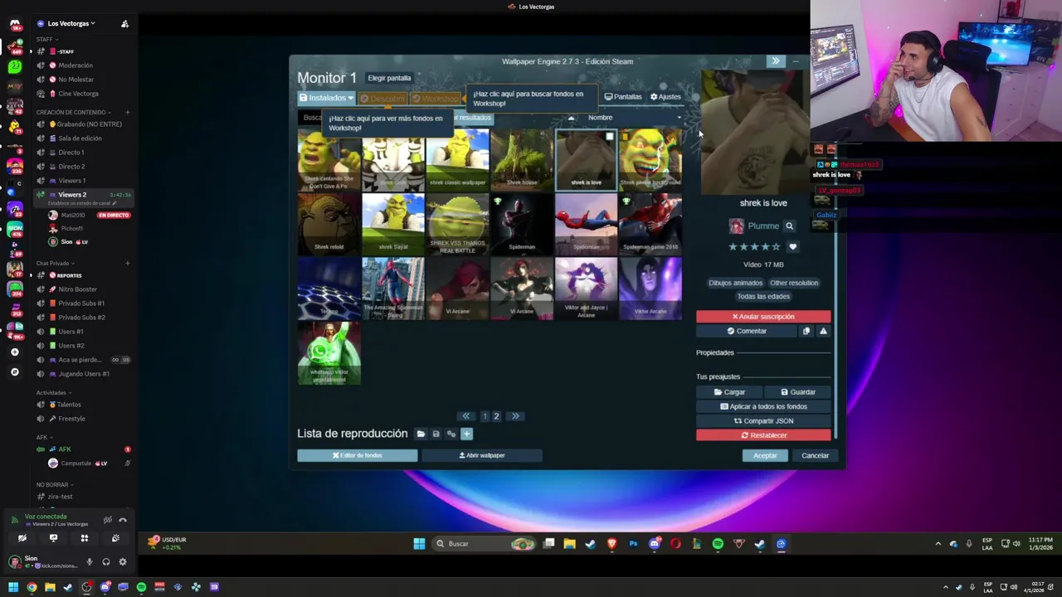
Task: Disconnect from Discord voice channel
Action: coord(123,520)
